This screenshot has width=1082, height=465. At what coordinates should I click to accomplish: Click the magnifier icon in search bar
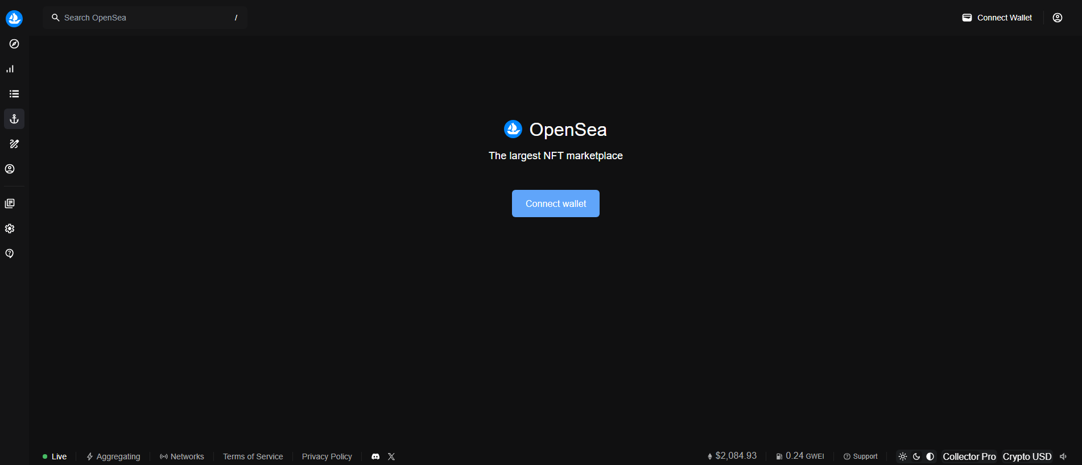point(56,18)
